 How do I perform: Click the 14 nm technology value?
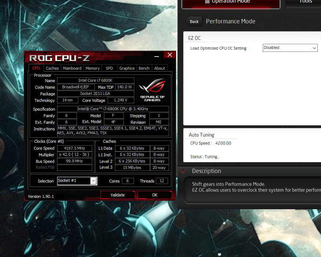[x=68, y=100]
